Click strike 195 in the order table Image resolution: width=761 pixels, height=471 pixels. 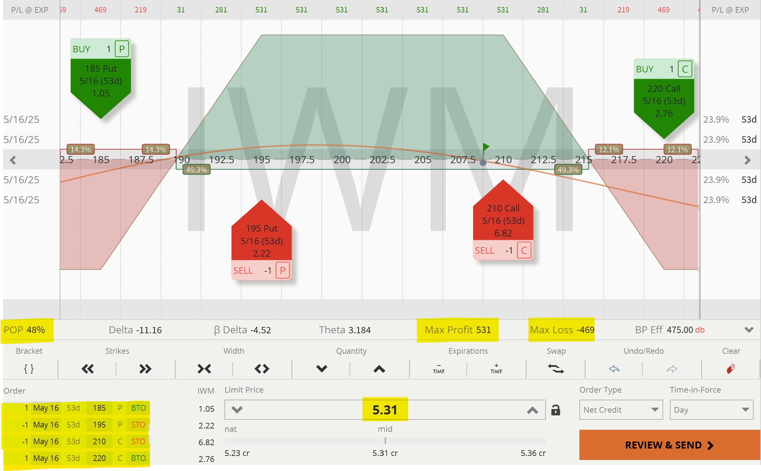(99, 425)
